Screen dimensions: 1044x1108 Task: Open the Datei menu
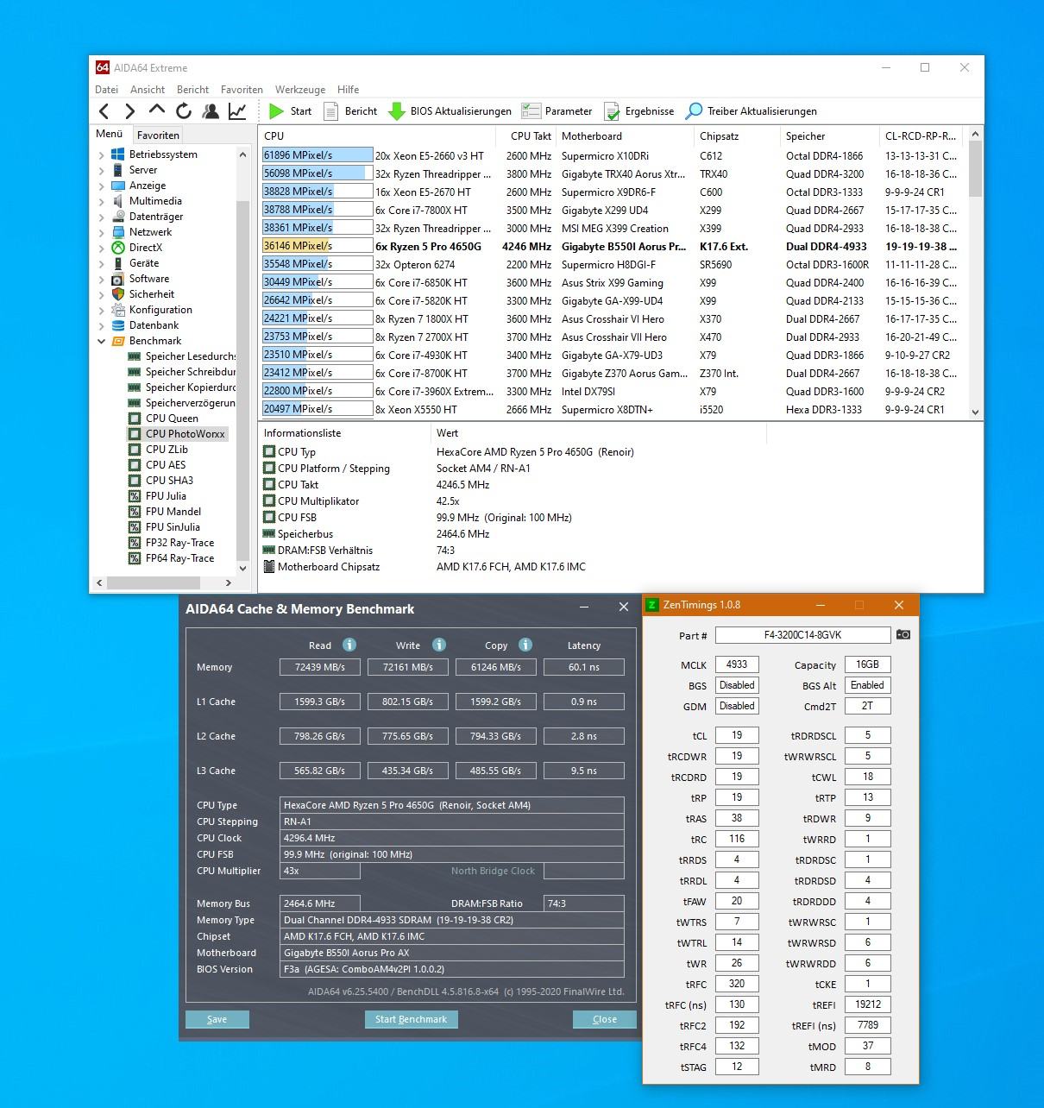pos(106,90)
